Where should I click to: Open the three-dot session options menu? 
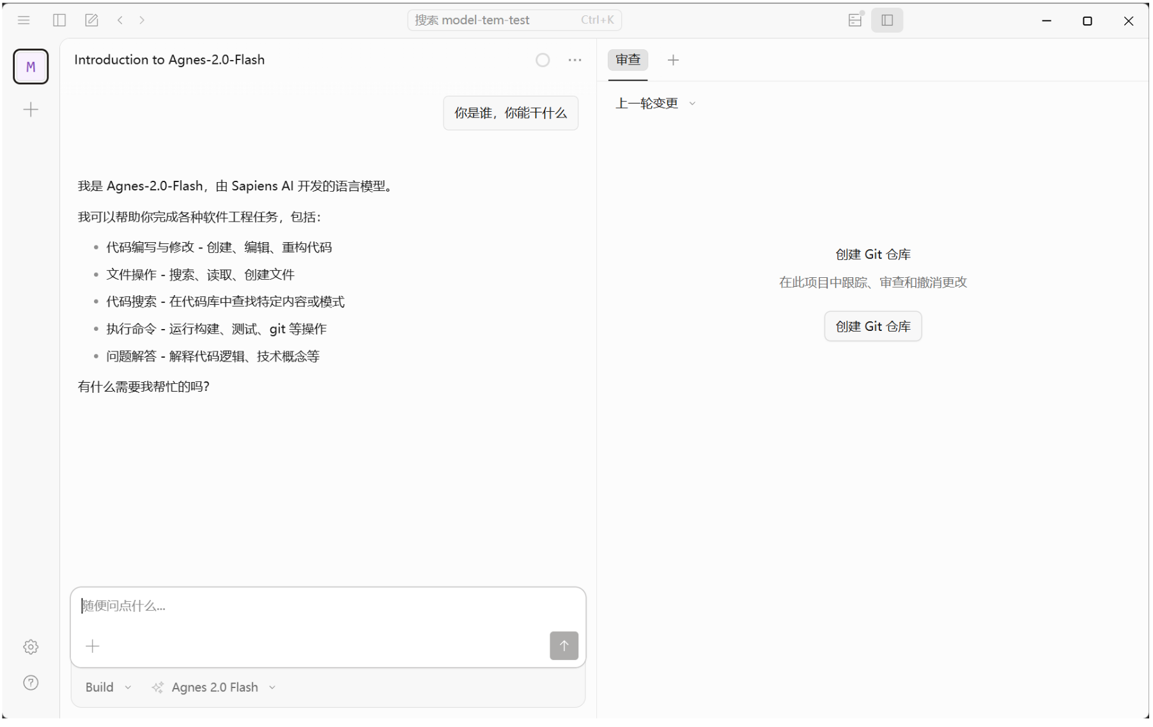(575, 60)
